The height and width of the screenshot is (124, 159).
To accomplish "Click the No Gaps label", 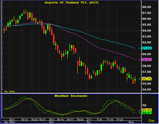I will click(10, 91).
